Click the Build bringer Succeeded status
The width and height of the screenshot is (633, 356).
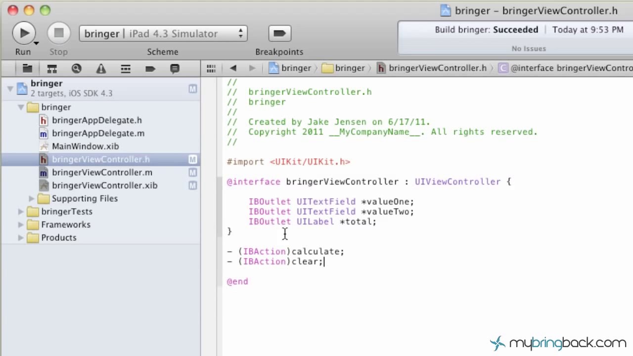click(x=486, y=30)
